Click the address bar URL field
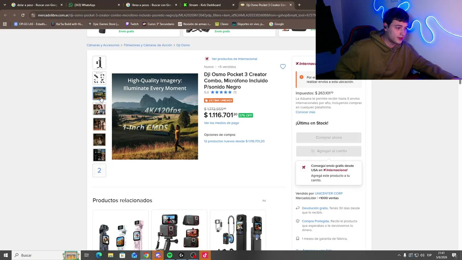 [176, 15]
